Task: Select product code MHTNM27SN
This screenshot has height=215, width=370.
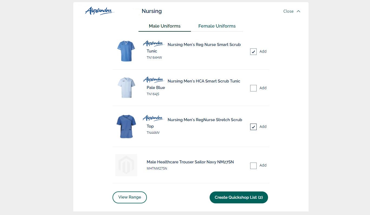Action: coord(157,168)
